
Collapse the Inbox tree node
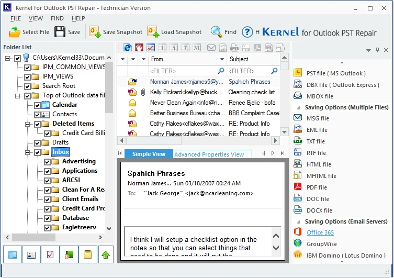tap(27, 152)
